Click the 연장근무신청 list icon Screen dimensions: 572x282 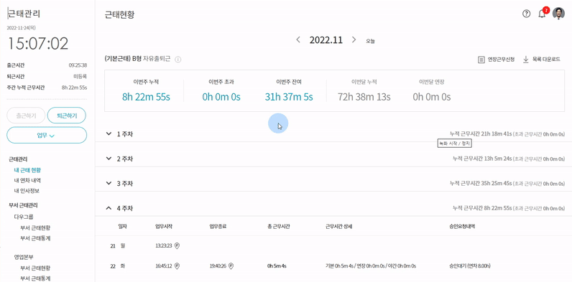point(481,60)
